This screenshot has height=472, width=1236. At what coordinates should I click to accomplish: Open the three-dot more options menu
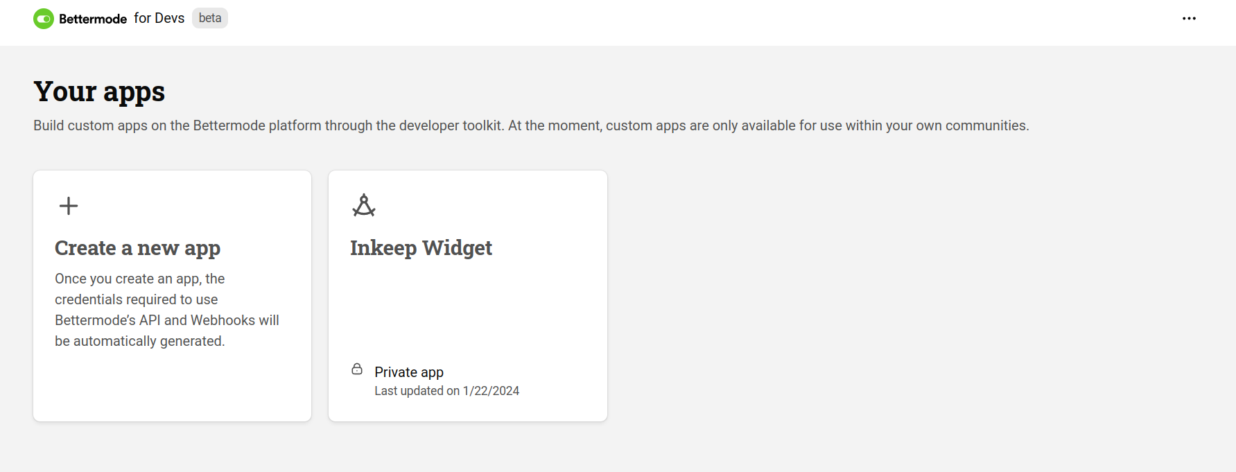[x=1189, y=19]
